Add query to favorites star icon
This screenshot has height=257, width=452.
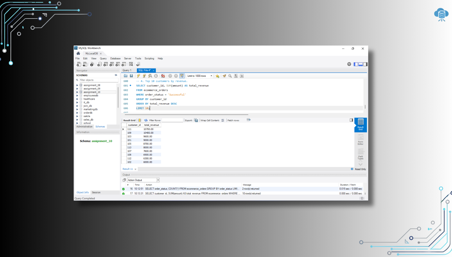tap(218, 76)
